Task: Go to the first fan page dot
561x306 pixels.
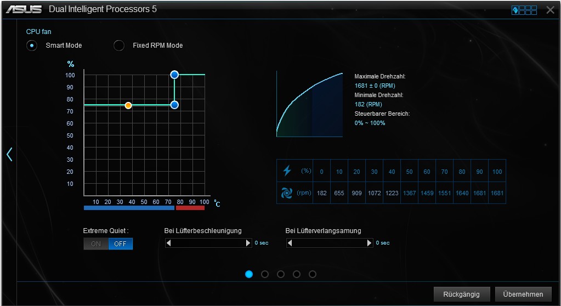Action: (x=249, y=274)
